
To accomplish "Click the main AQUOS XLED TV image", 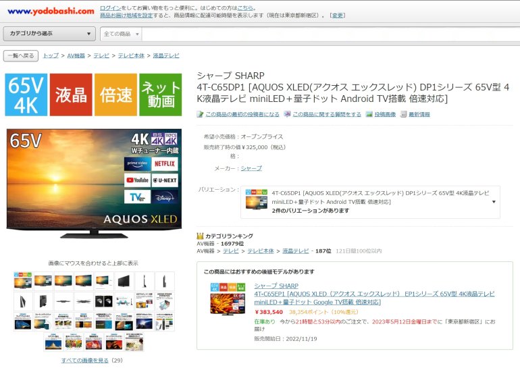I will pyautogui.click(x=94, y=184).
